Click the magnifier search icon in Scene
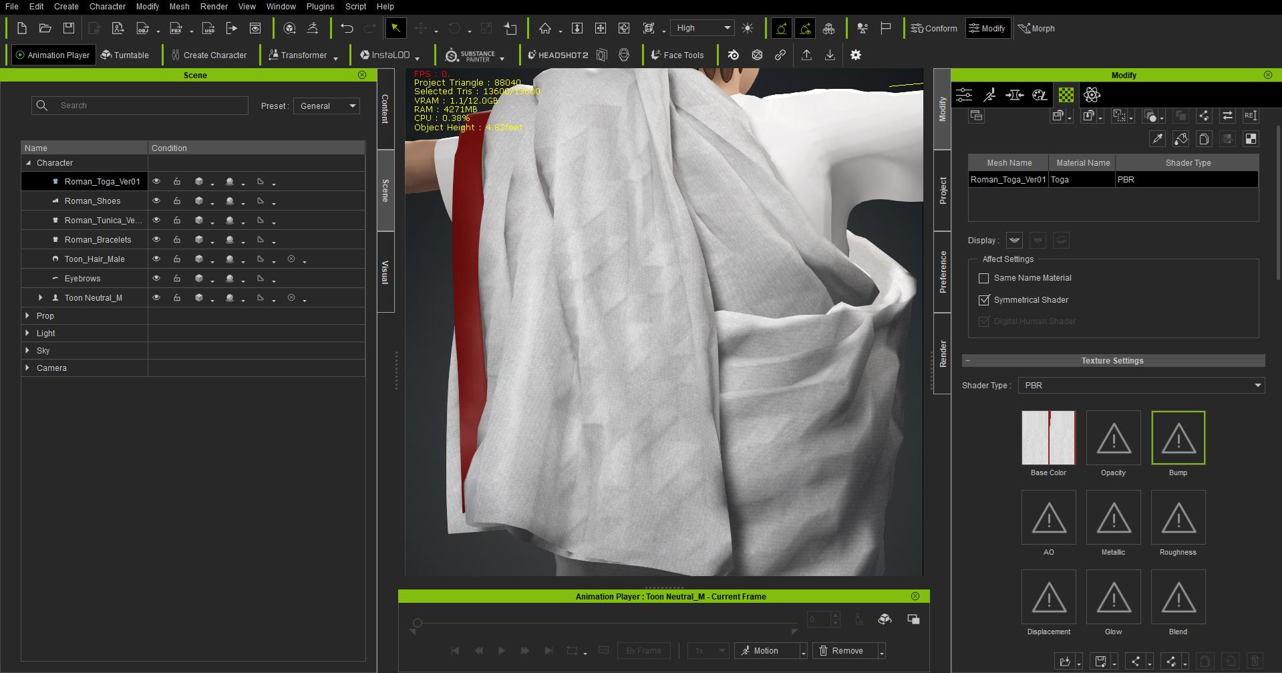Image resolution: width=1282 pixels, height=673 pixels. [42, 106]
